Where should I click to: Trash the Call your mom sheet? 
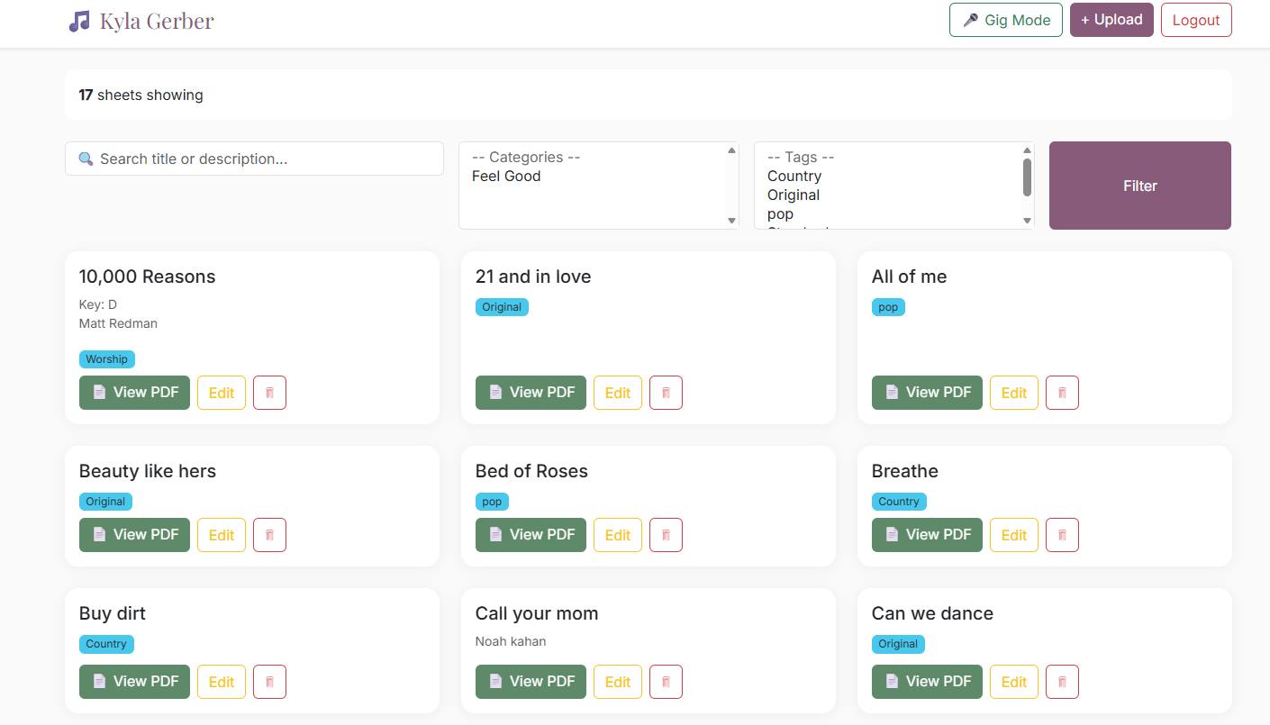(666, 682)
